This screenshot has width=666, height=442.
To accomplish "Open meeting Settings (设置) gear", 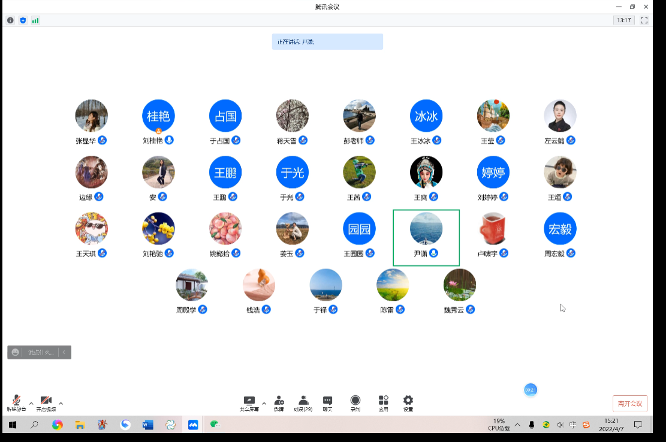I will point(408,401).
